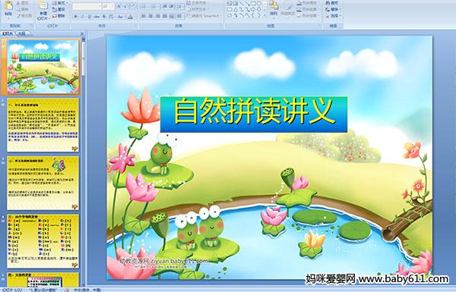The width and height of the screenshot is (456, 292).
Task: Click the Delete slide icon
Action: click(x=59, y=16)
